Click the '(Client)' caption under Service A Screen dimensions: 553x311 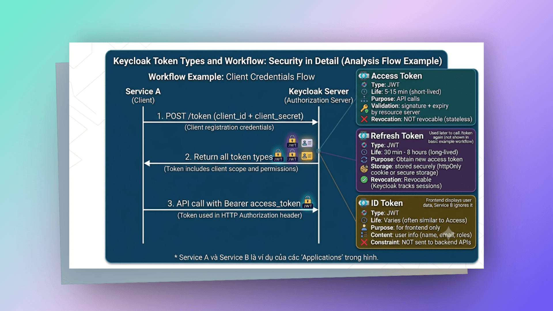pos(143,100)
